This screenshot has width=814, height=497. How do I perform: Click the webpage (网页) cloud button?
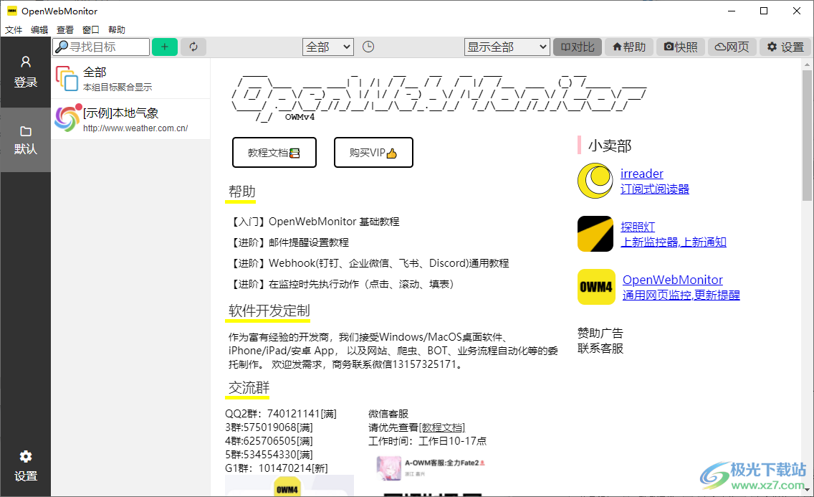tap(732, 47)
